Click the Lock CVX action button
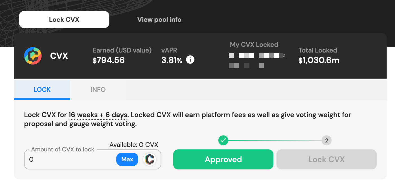Viewport: 395px width, 189px height. coord(326,159)
